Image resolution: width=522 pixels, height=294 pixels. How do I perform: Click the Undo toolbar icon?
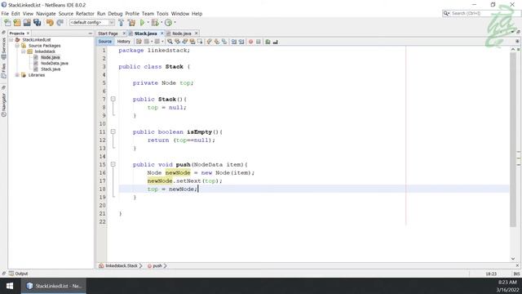50,22
